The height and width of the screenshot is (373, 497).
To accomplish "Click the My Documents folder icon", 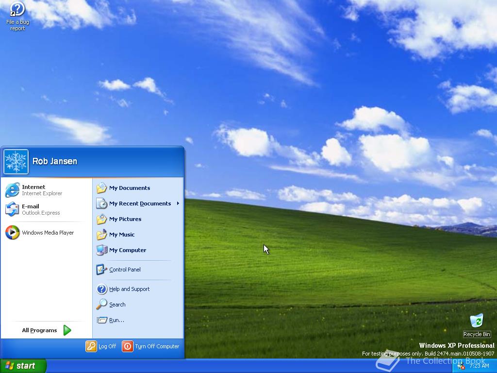I will [x=101, y=188].
